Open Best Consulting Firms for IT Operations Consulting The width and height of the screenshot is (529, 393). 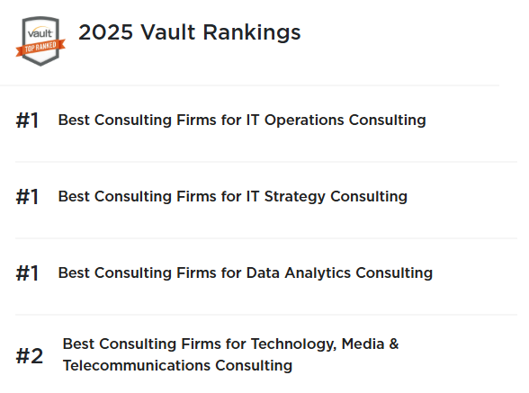tap(242, 121)
